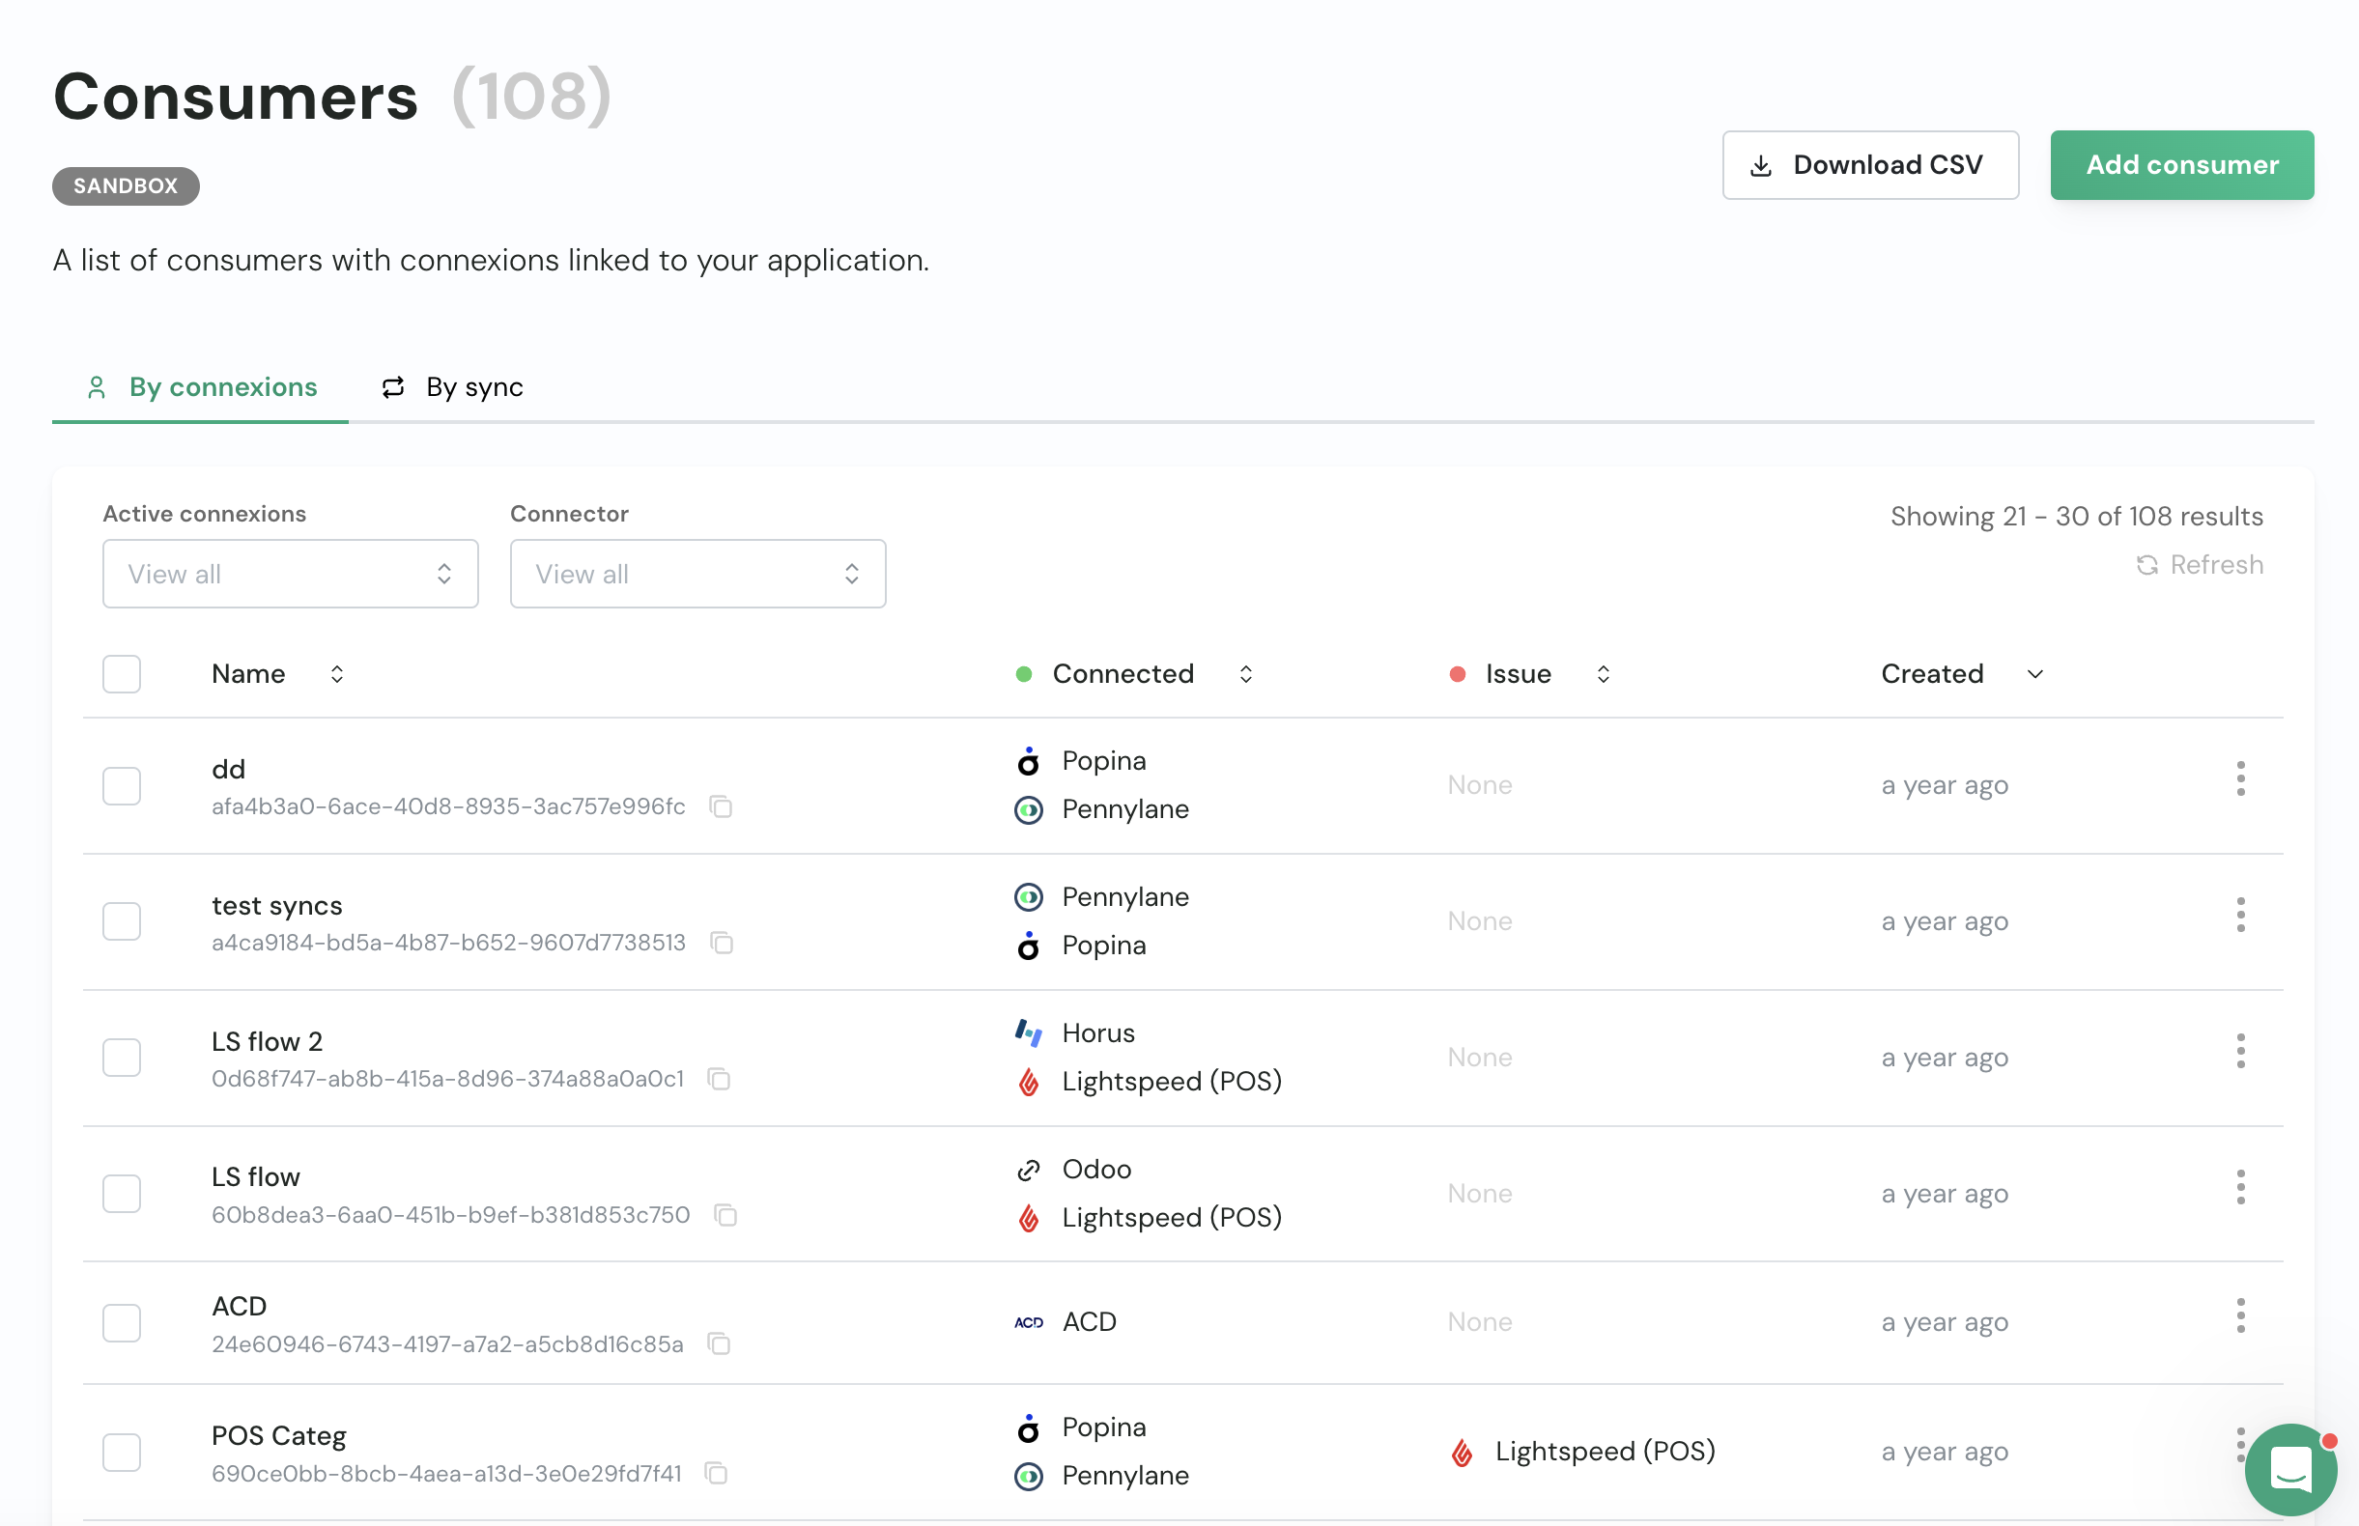Expand the Connector filter dropdown
Image resolution: width=2359 pixels, height=1526 pixels.
coord(696,574)
